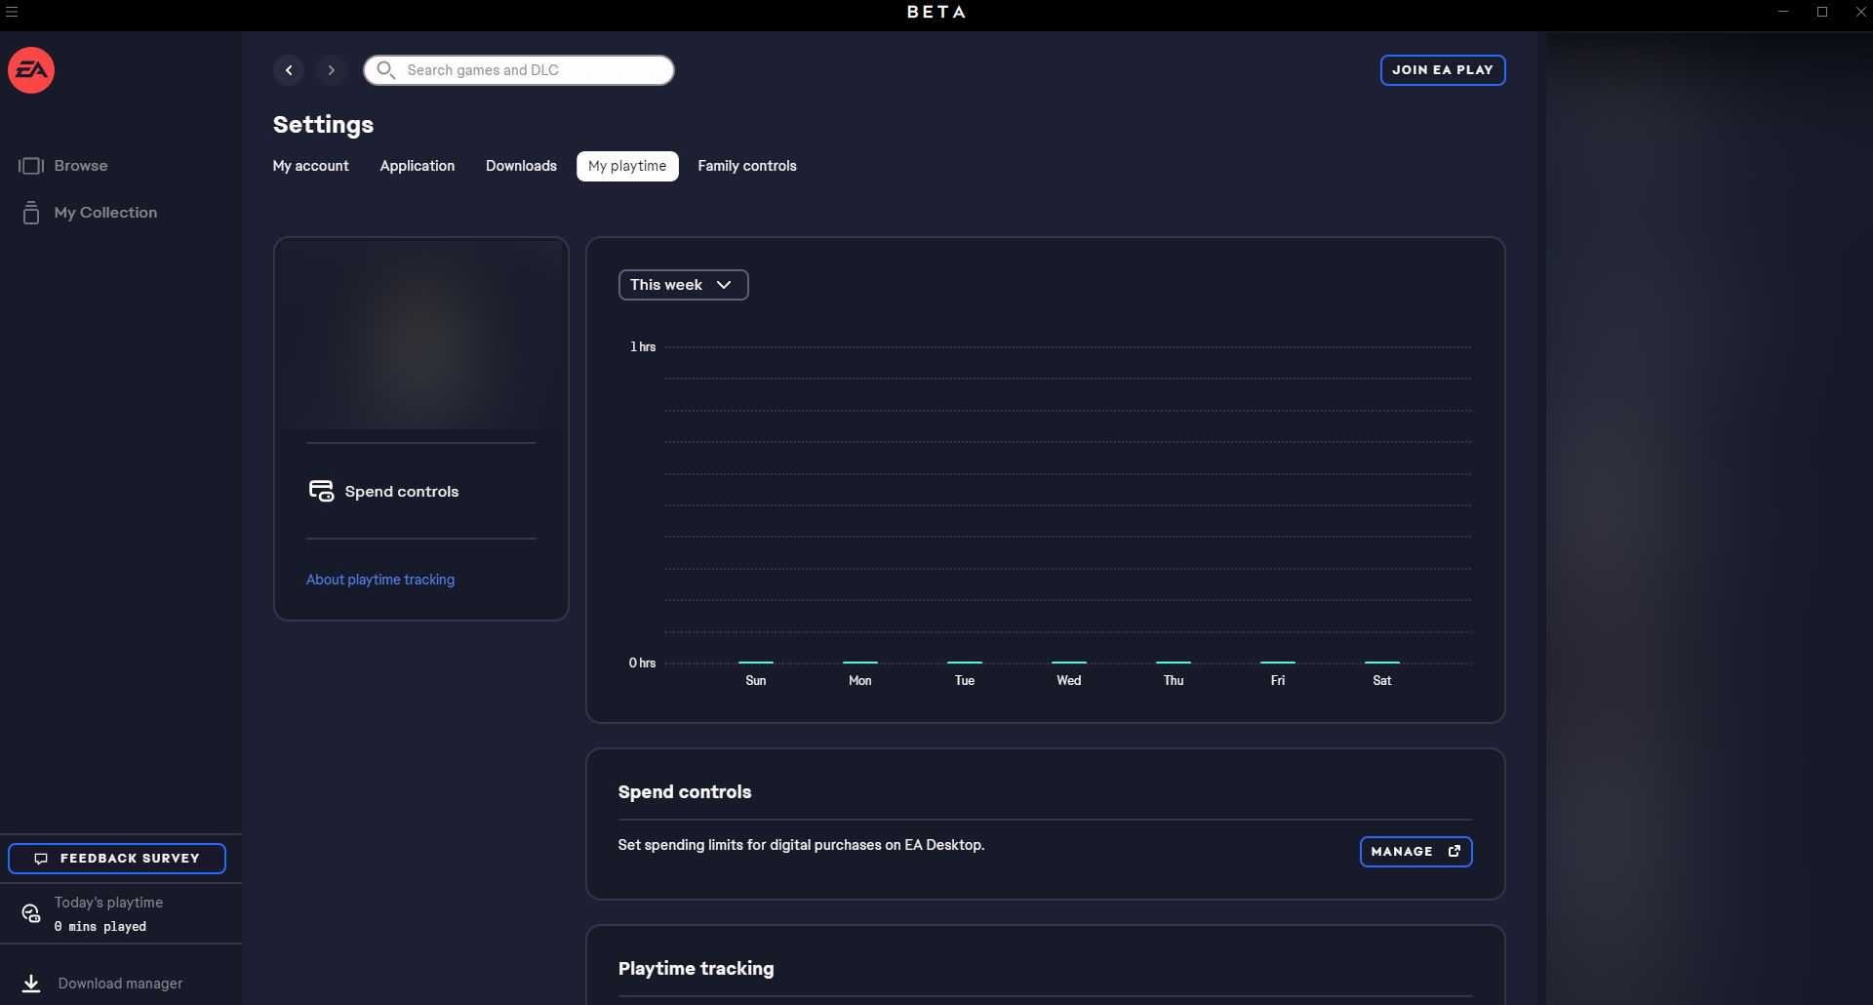
Task: Click the Spend controls card icon
Action: (x=321, y=491)
